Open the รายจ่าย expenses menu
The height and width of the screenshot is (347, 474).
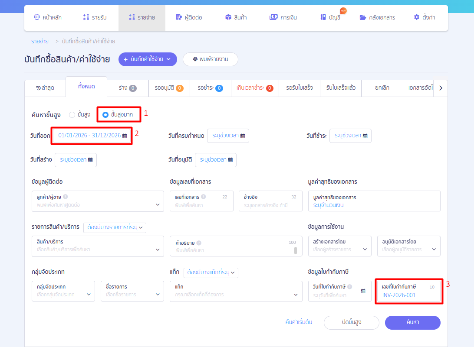tap(142, 17)
